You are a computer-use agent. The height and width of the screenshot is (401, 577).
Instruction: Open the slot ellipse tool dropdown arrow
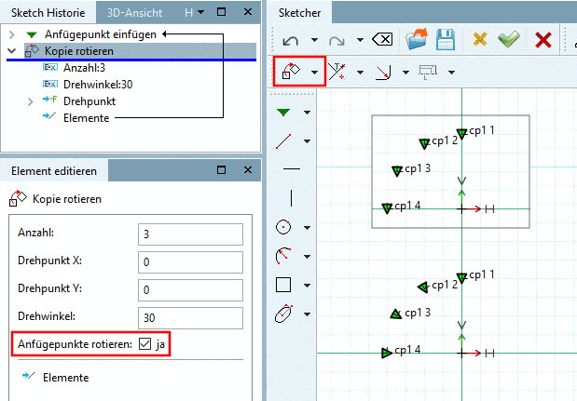(x=307, y=314)
